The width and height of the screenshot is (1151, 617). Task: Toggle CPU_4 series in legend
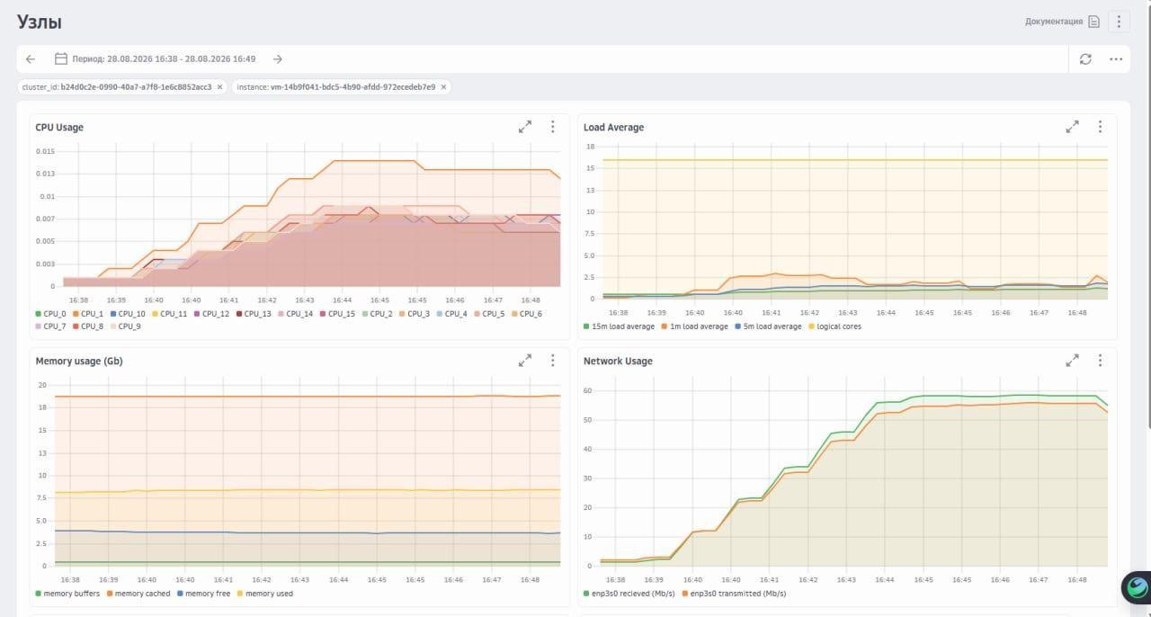pyautogui.click(x=451, y=314)
